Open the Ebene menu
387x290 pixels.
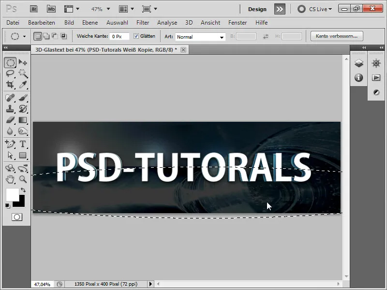click(90, 23)
